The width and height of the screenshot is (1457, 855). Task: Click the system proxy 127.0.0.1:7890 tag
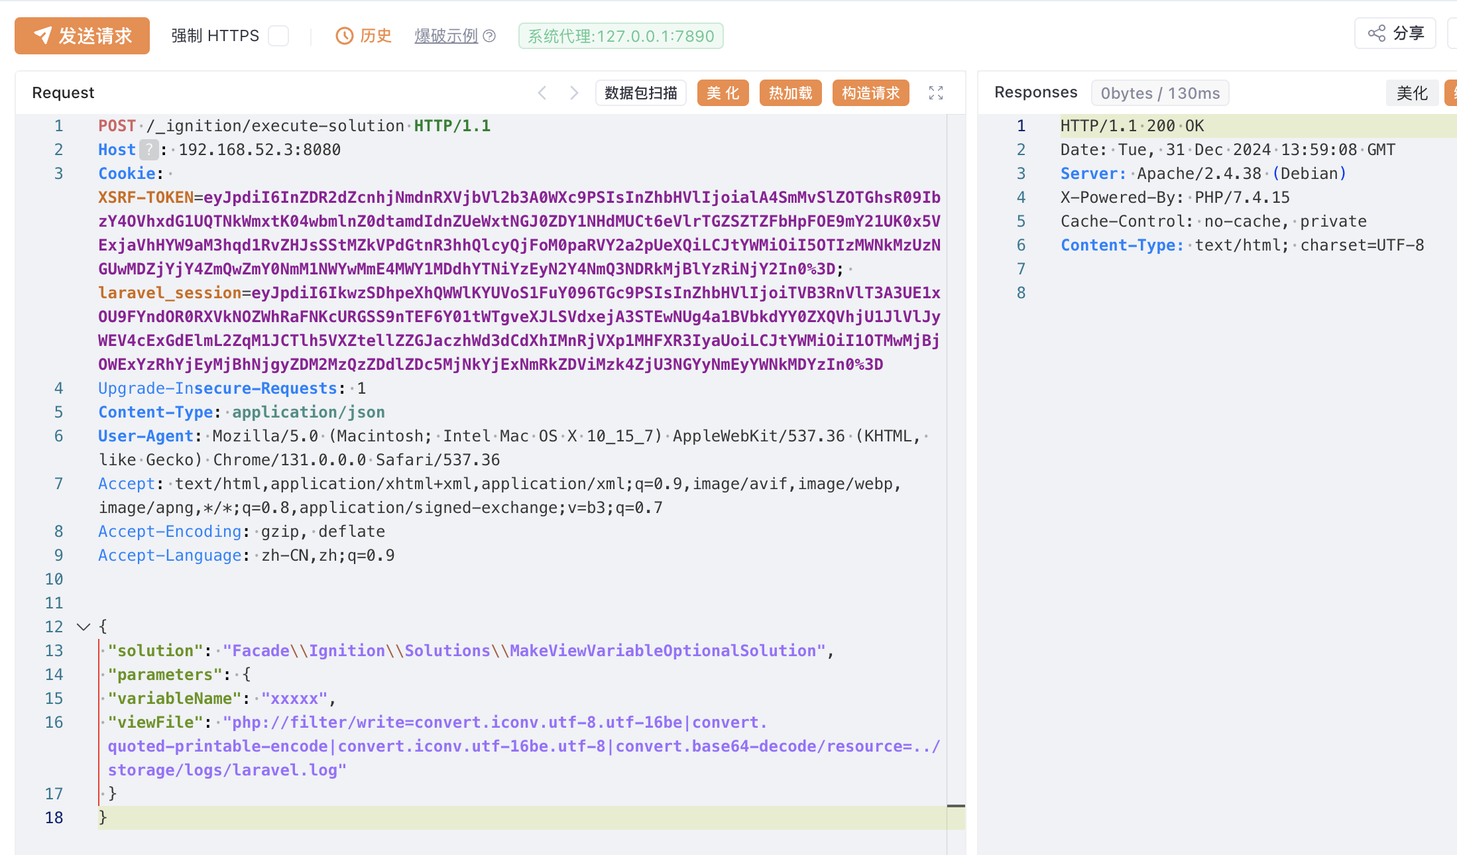coord(620,36)
